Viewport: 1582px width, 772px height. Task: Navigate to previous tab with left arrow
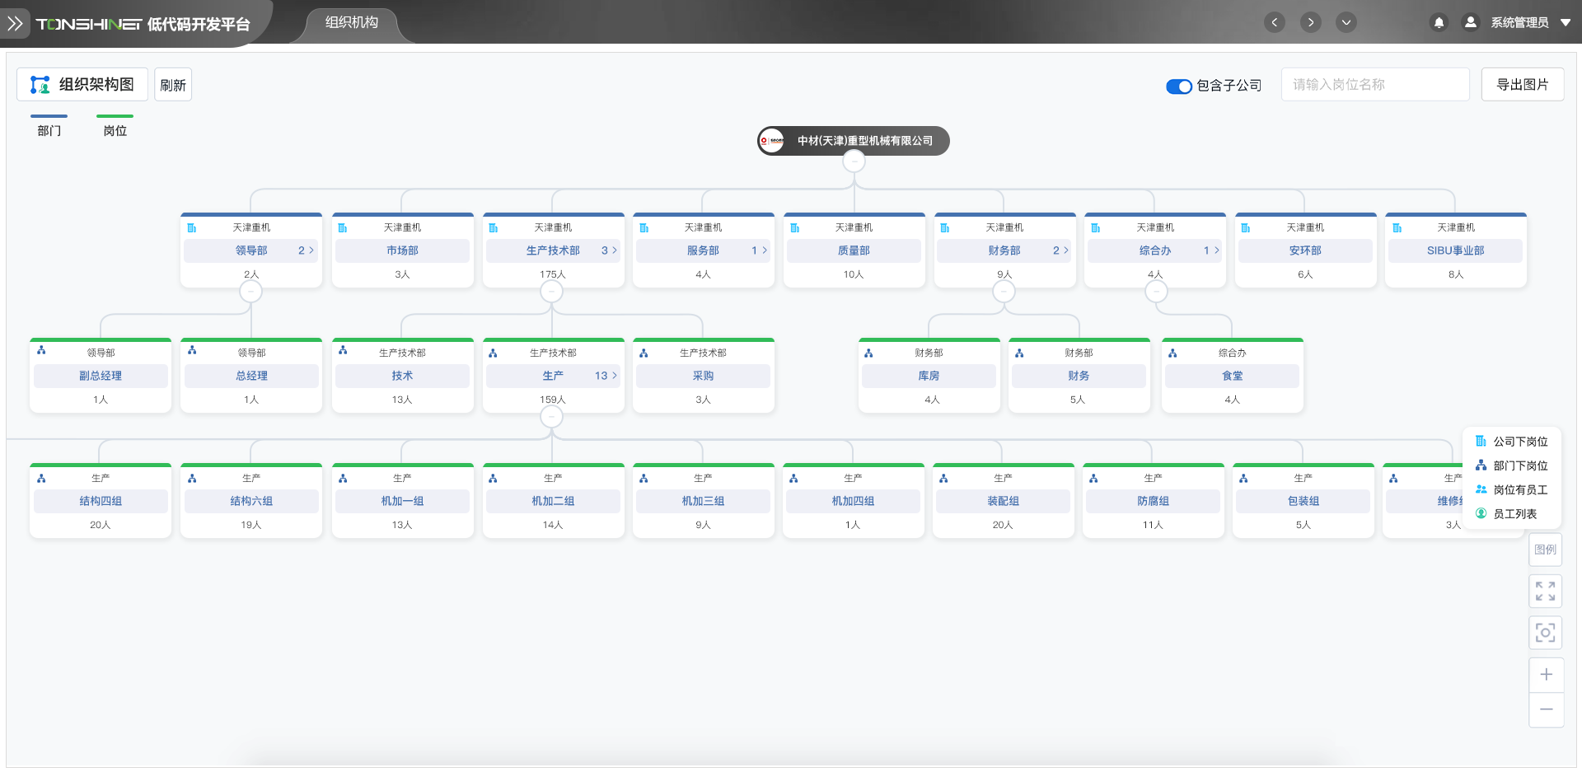pos(1275,22)
